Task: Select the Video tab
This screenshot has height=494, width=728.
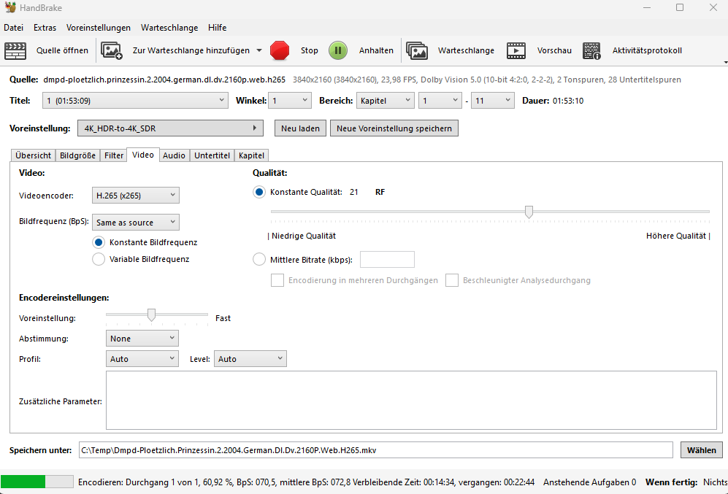Action: 143,155
